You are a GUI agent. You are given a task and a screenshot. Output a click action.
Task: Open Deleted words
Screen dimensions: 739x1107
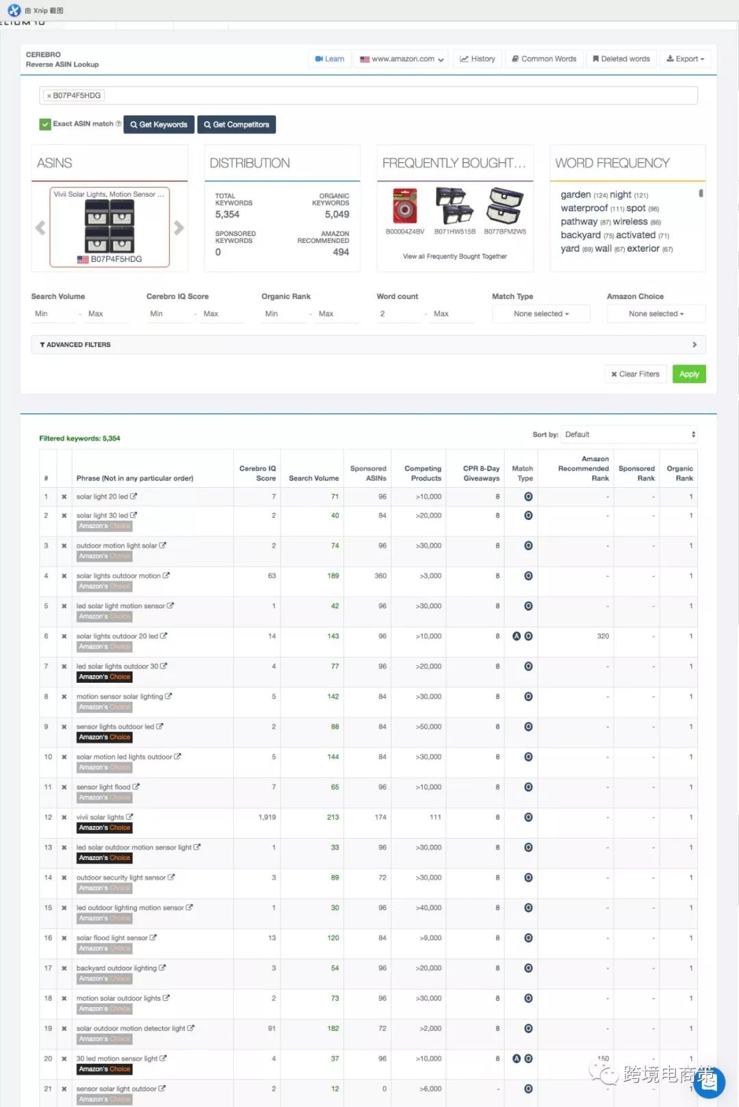pos(621,59)
